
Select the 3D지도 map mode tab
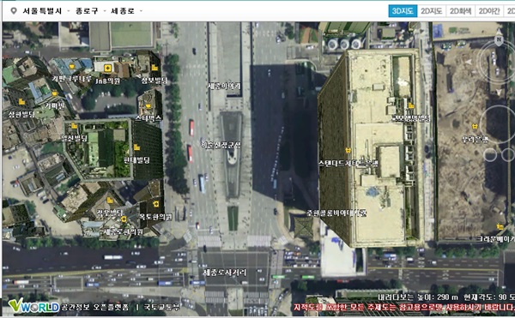403,11
